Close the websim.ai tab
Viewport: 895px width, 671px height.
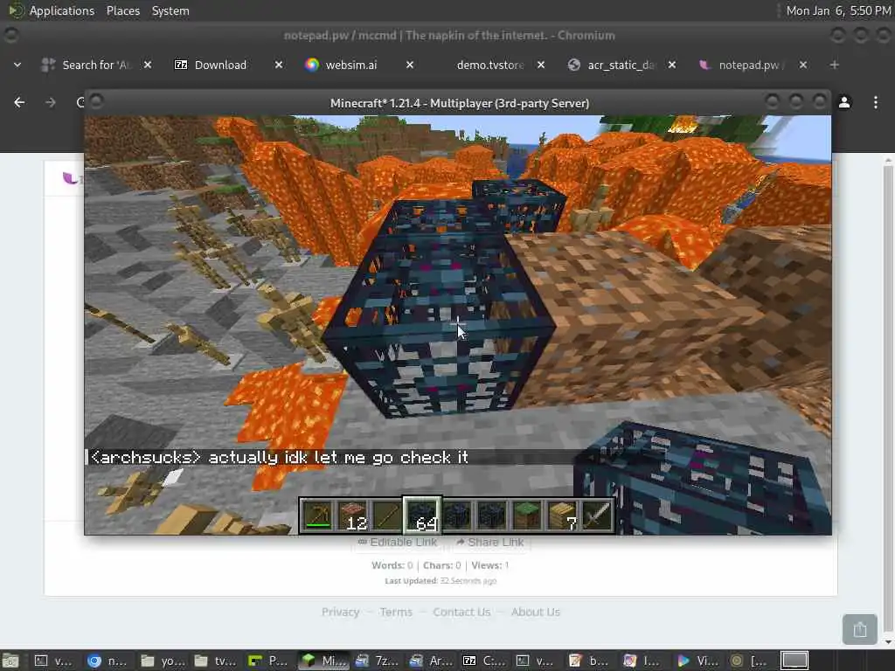[410, 65]
